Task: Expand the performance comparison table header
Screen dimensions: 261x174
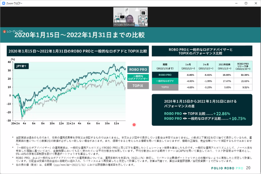Action: pos(202,51)
